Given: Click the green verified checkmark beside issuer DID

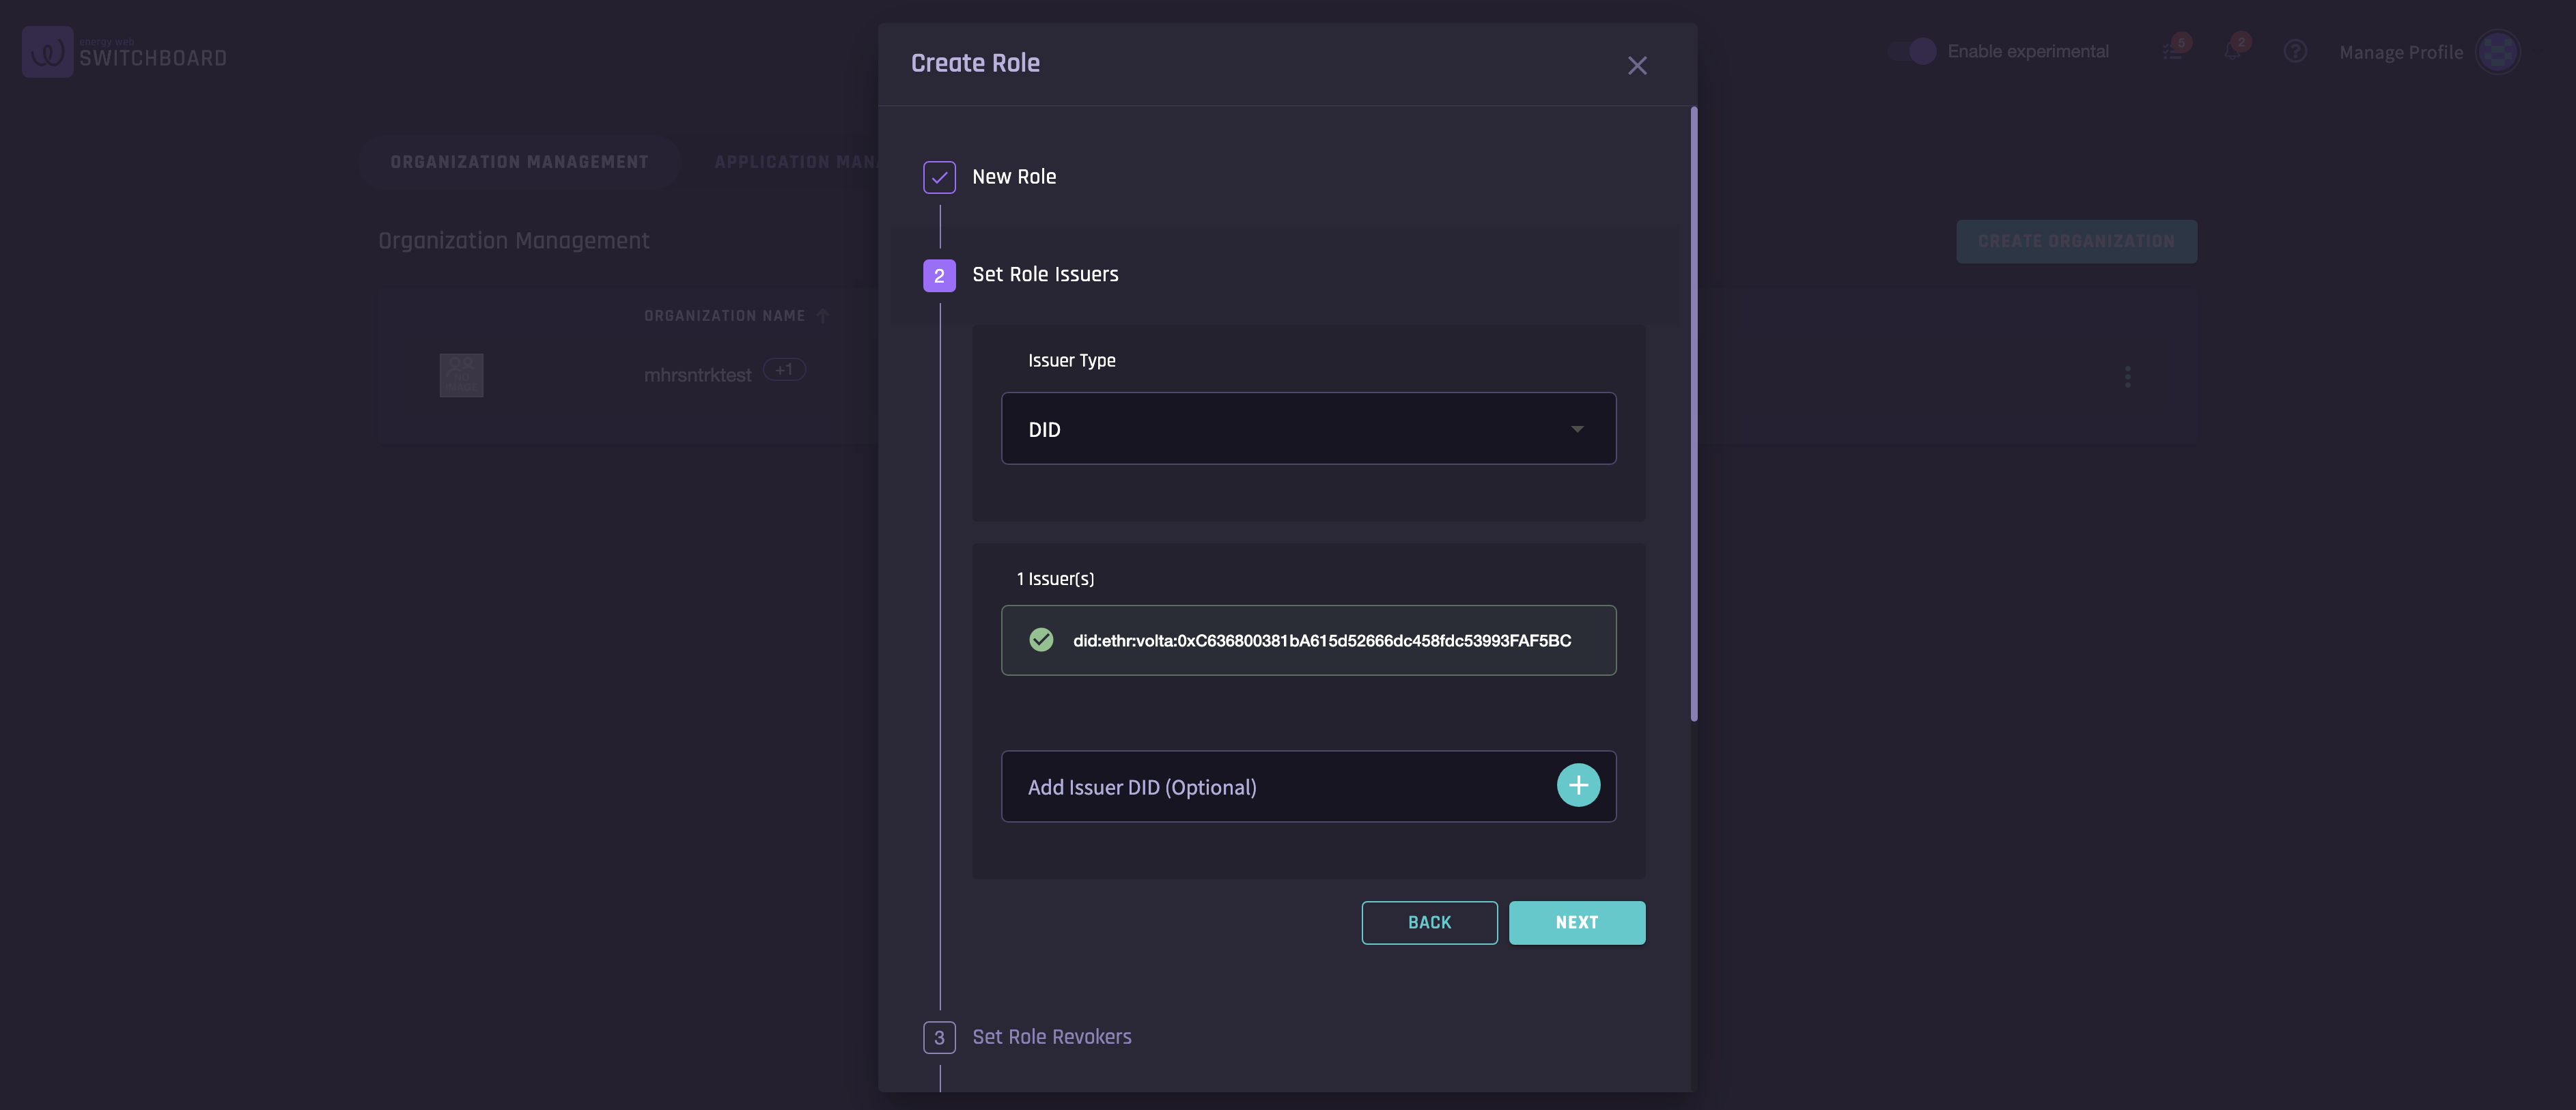Looking at the screenshot, I should coord(1041,640).
